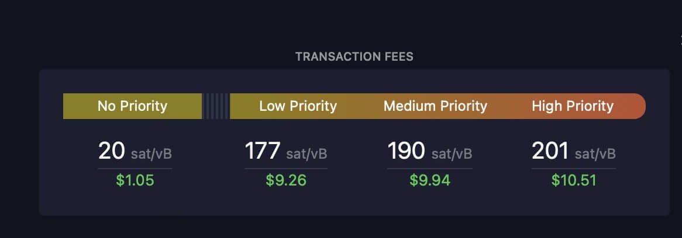The width and height of the screenshot is (682, 238).
Task: Choose the Medium Priority fee label
Action: click(435, 106)
